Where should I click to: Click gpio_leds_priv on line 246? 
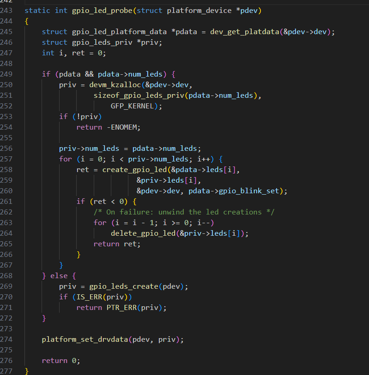tap(102, 42)
